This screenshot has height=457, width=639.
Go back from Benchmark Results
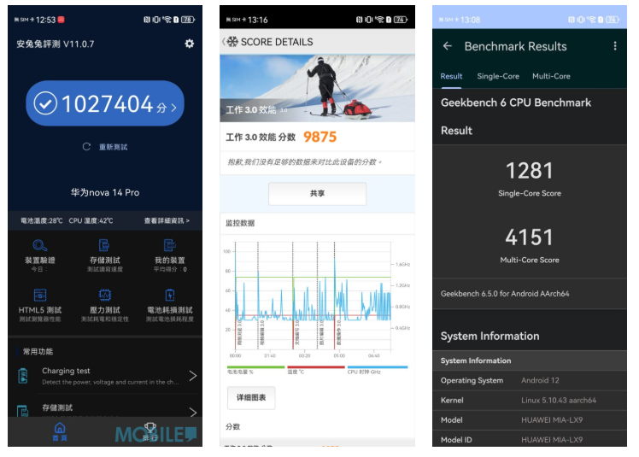(447, 46)
